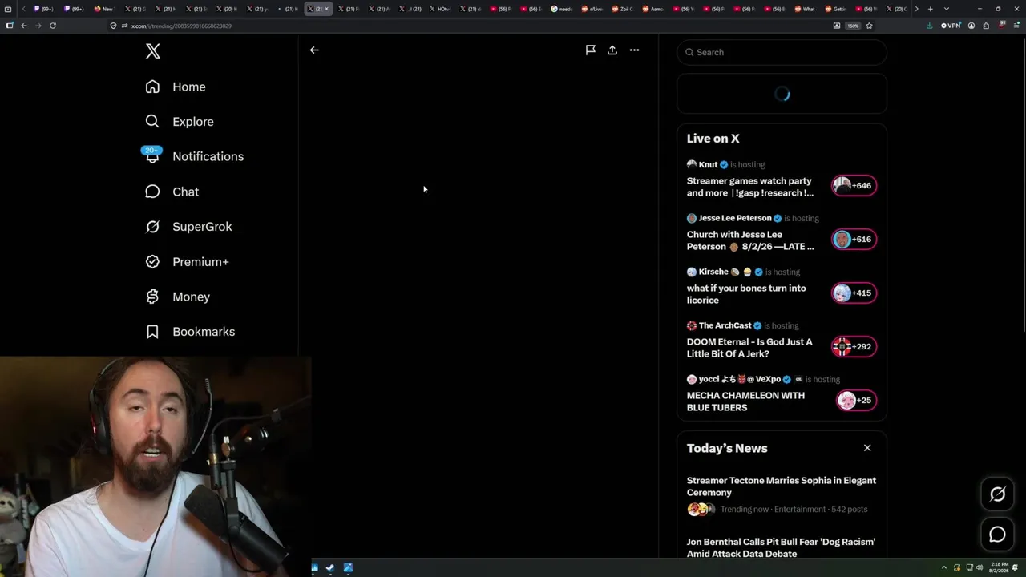Open a new browser tab with plus button
The height and width of the screenshot is (577, 1026).
(x=930, y=9)
